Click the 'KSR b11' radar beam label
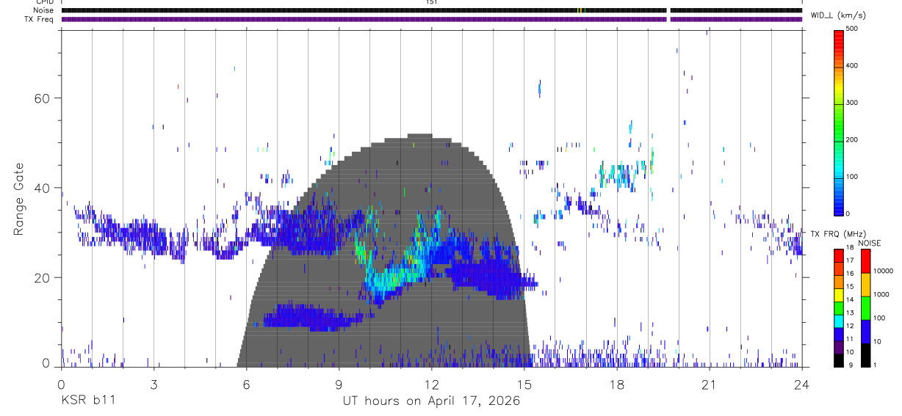Screen dimensions: 902x416 point(87,401)
